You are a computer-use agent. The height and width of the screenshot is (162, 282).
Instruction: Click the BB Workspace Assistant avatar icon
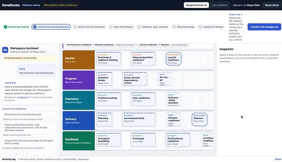(5, 50)
